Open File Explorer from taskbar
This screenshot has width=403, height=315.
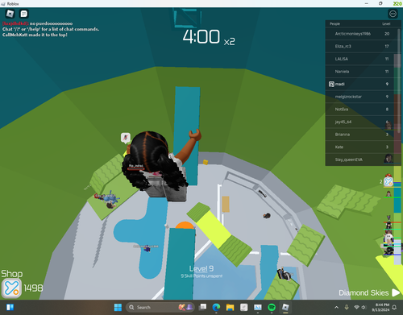point(231,307)
